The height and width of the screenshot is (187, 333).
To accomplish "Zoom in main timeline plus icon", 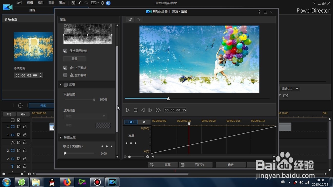I will coord(29,174).
